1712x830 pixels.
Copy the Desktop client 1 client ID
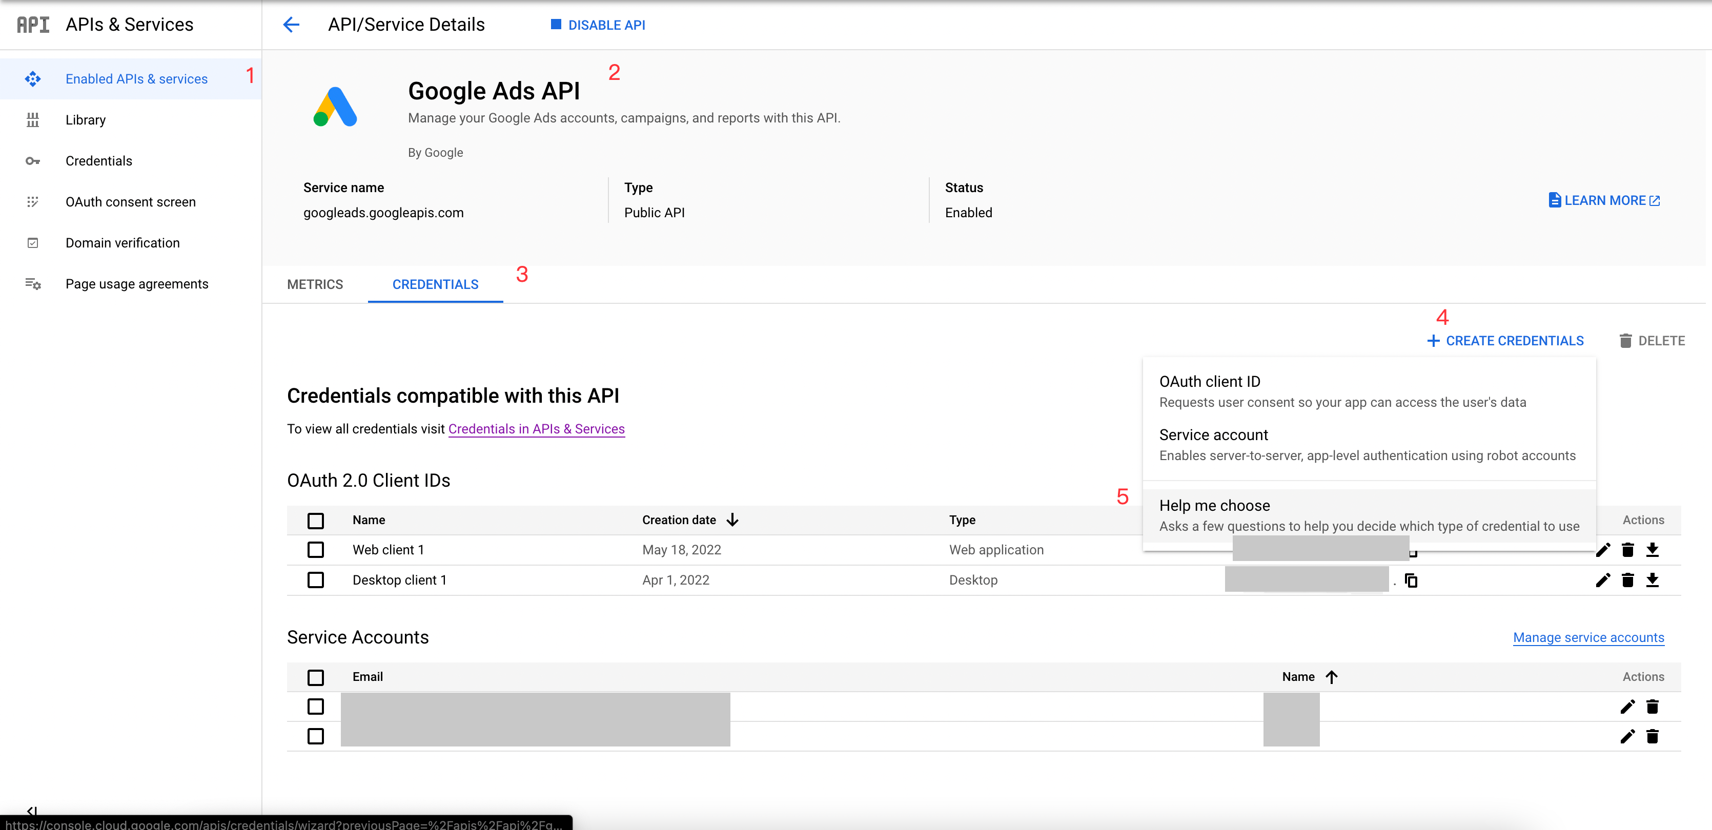[x=1411, y=581]
